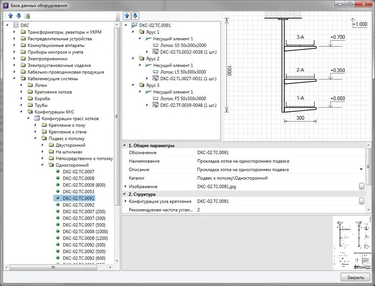Select the Электроприемники category
Screen dimensions: 375x286
[47, 59]
